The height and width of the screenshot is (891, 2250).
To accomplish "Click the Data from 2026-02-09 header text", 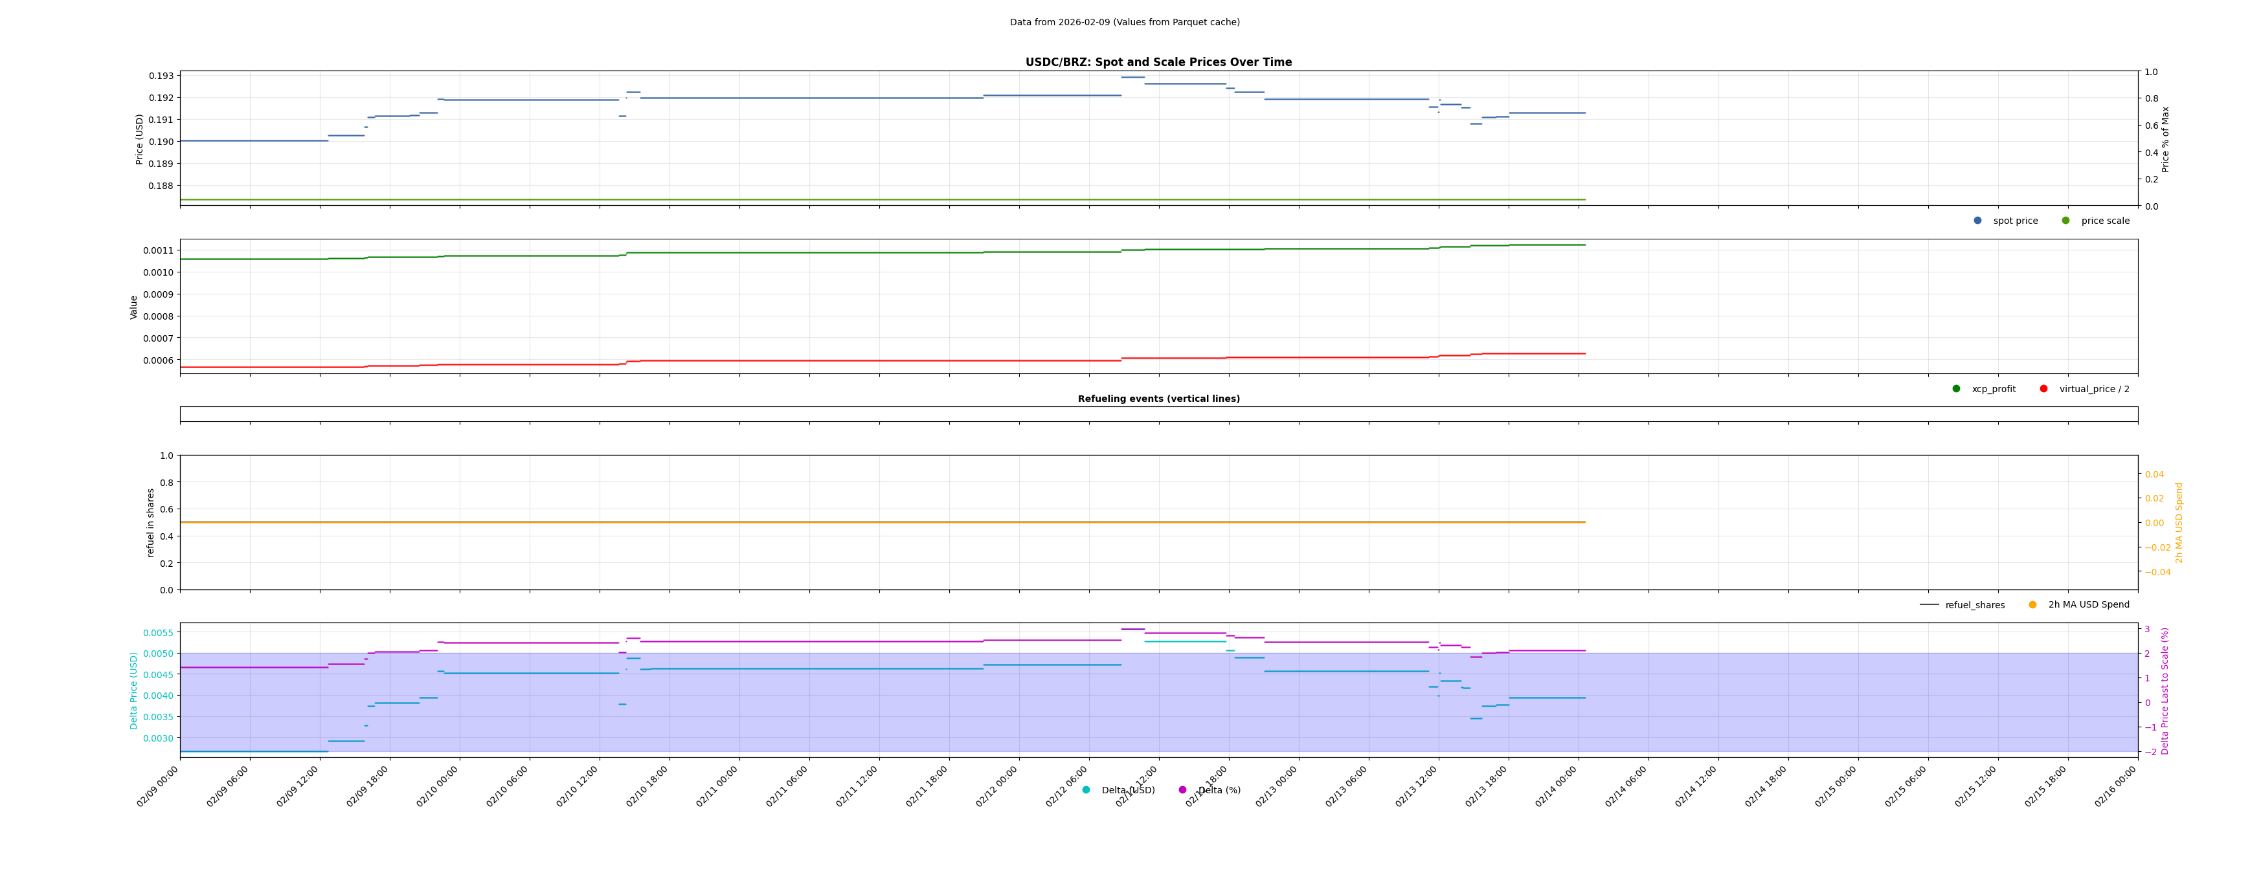I will [1124, 23].
